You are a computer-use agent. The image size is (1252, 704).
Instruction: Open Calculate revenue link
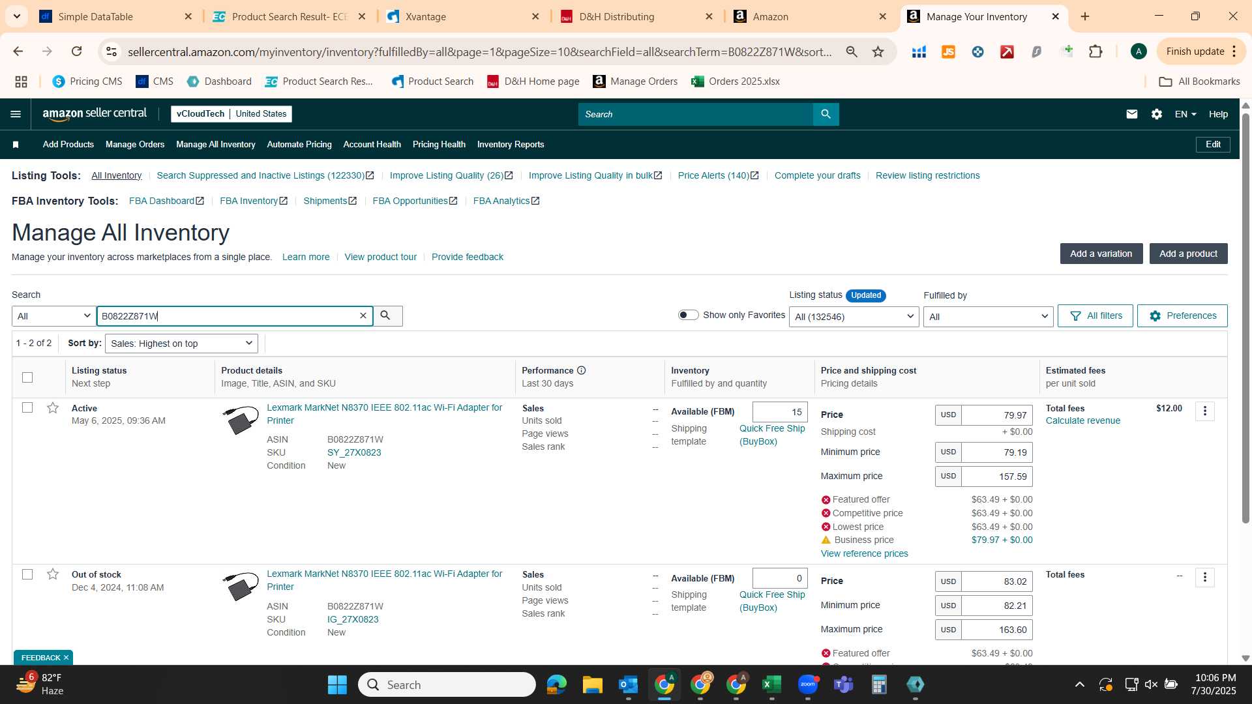point(1082,421)
